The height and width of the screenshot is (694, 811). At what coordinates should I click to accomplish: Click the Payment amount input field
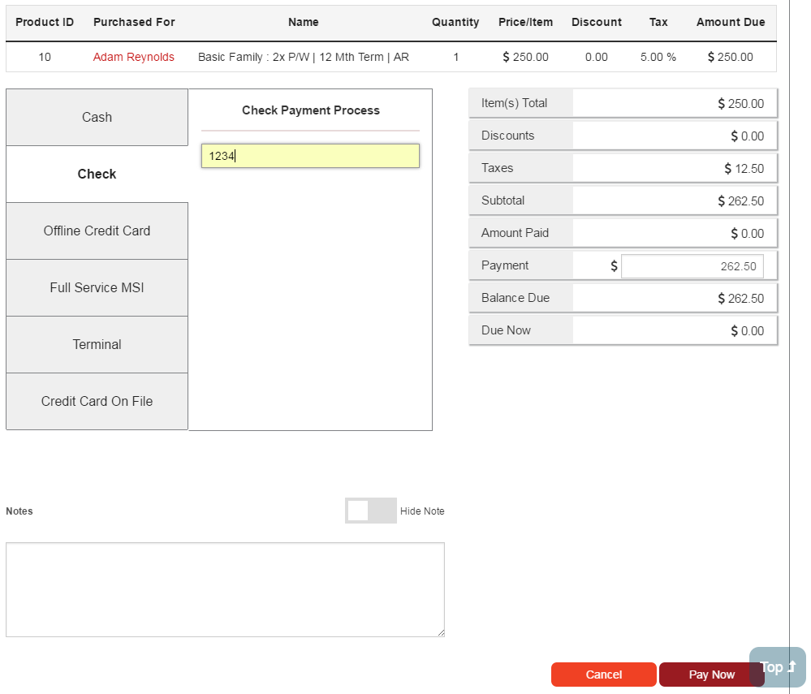[x=692, y=266]
